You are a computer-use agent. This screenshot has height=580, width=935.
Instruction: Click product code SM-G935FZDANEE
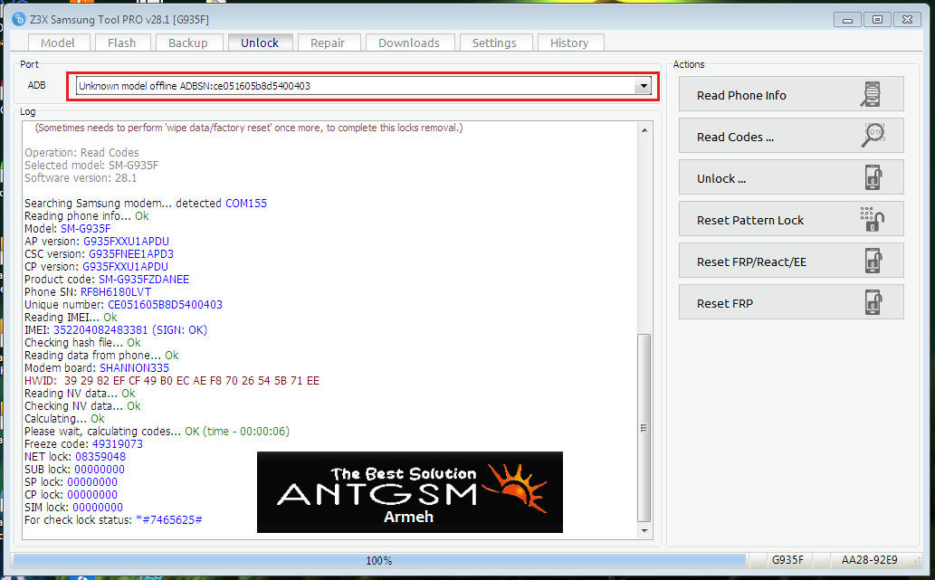point(144,279)
